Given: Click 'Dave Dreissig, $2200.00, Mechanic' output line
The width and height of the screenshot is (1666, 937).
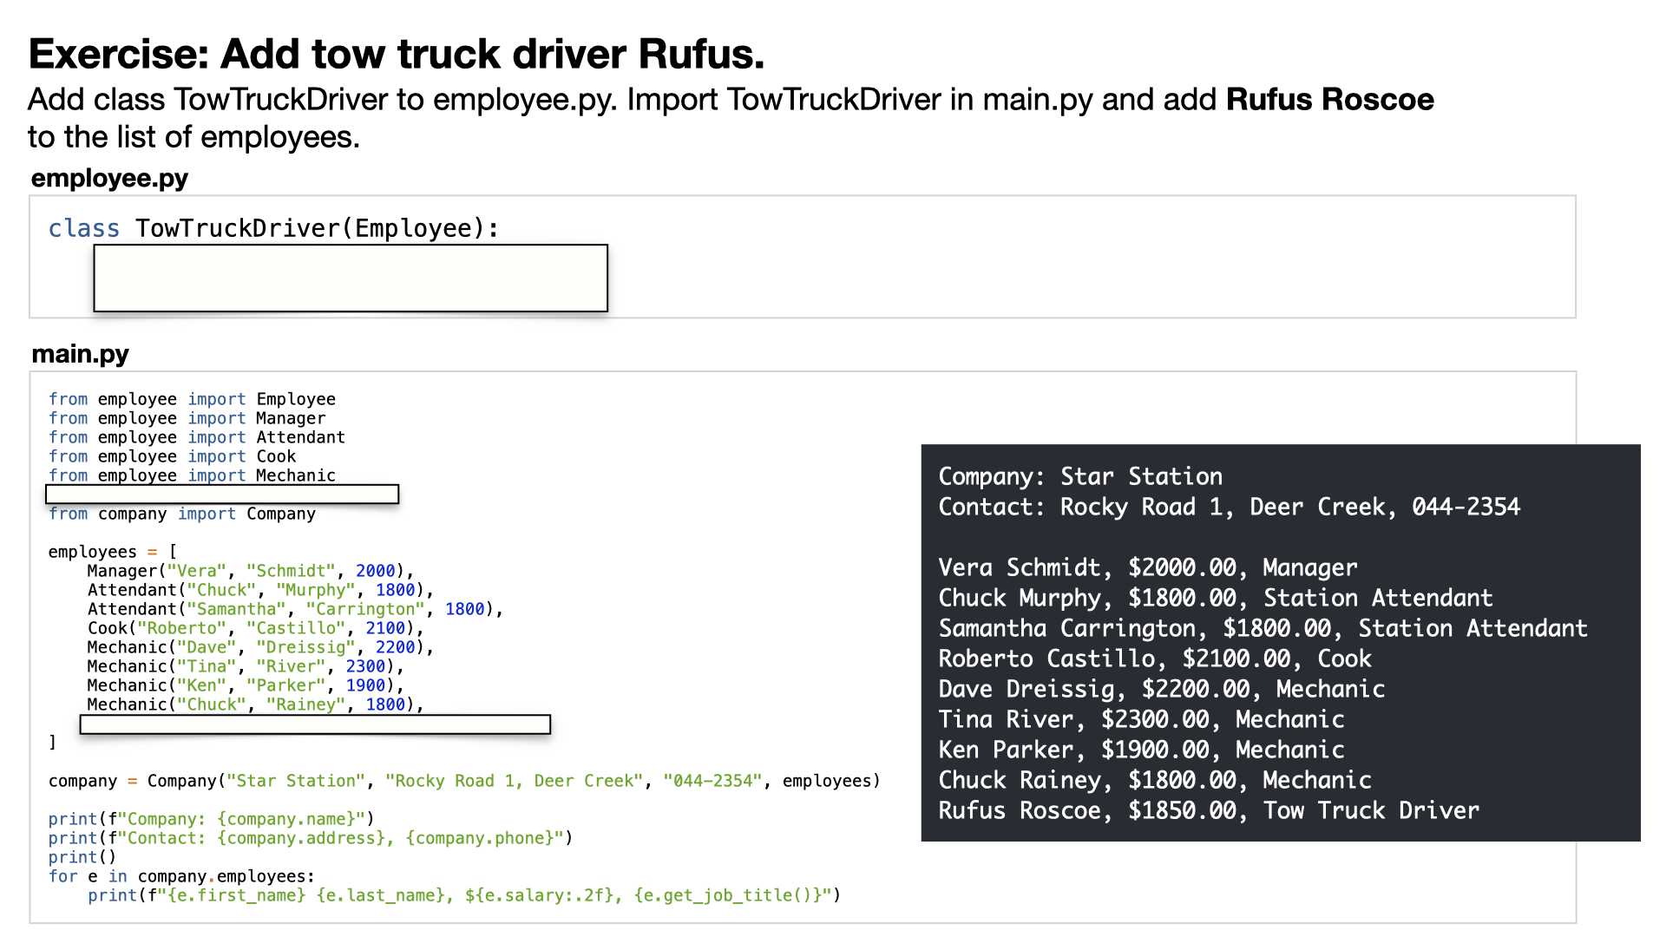Looking at the screenshot, I should pos(1162,689).
